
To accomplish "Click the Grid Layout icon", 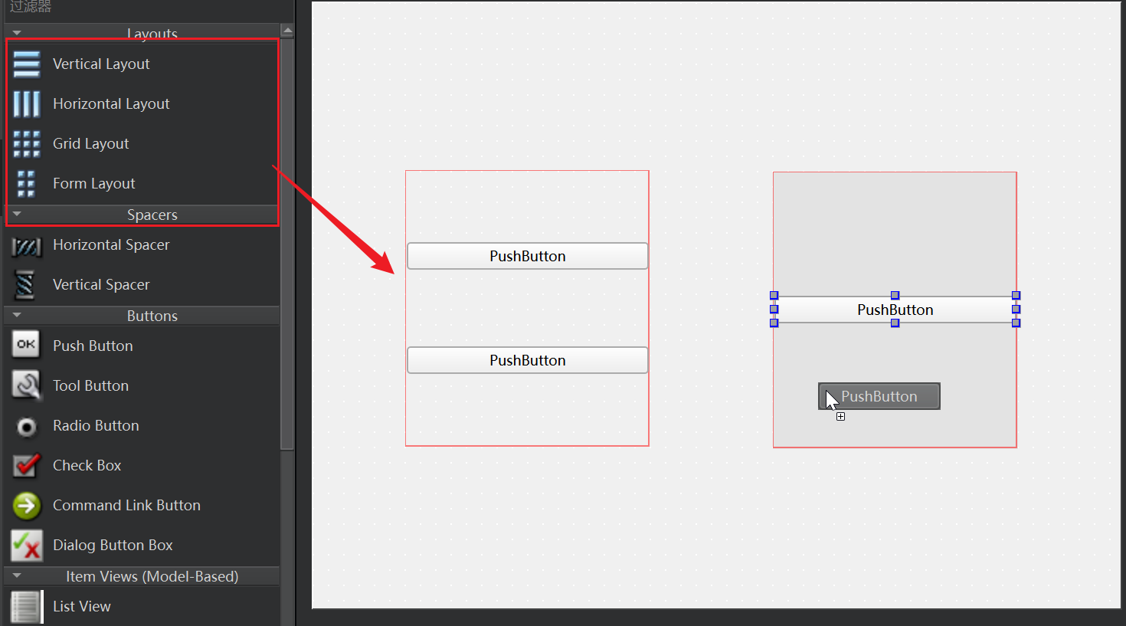I will pyautogui.click(x=27, y=144).
